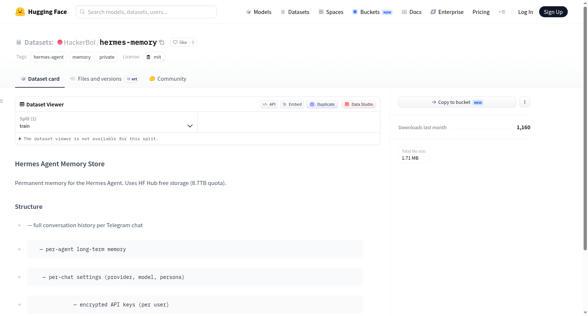Open Data Studio button
This screenshot has height=316, width=588.
tap(359, 104)
